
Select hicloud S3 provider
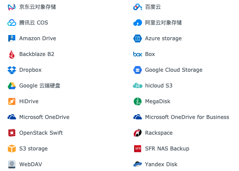coord(152,86)
